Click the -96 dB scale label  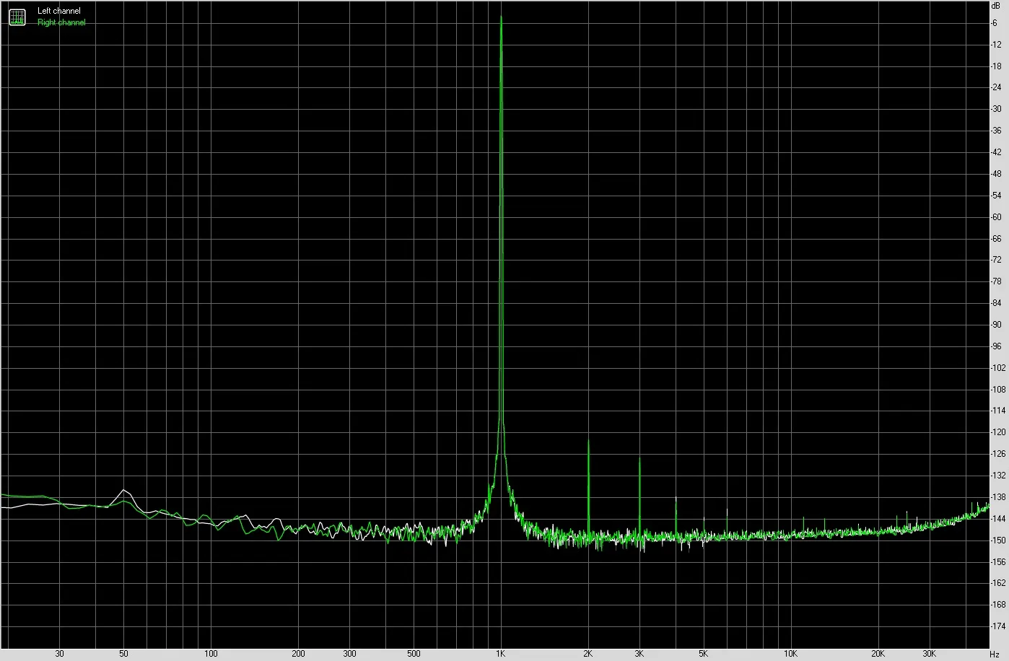(x=997, y=346)
